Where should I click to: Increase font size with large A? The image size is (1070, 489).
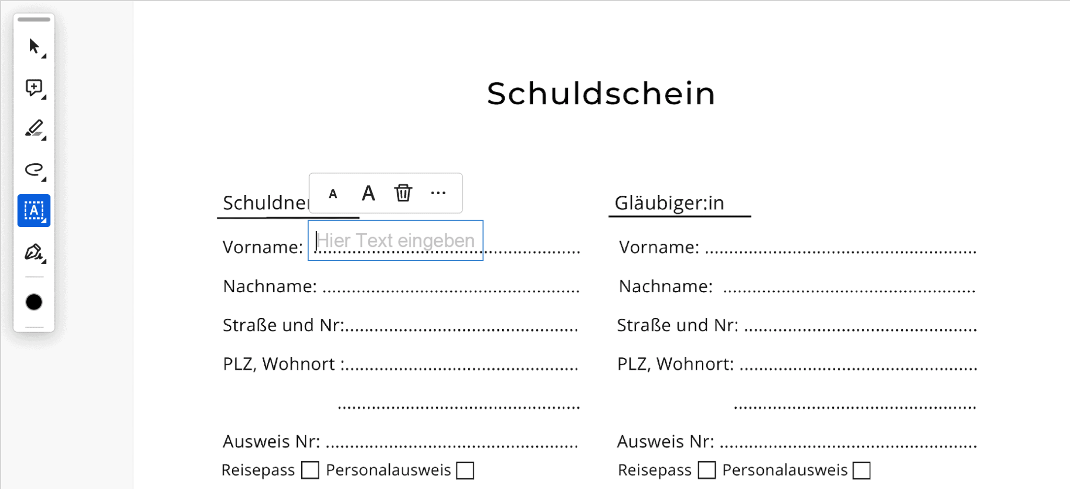click(x=368, y=193)
